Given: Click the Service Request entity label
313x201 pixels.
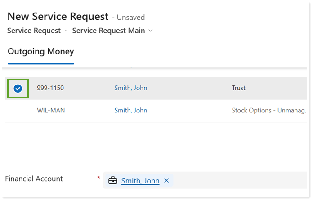Looking at the screenshot, I should pyautogui.click(x=34, y=31).
